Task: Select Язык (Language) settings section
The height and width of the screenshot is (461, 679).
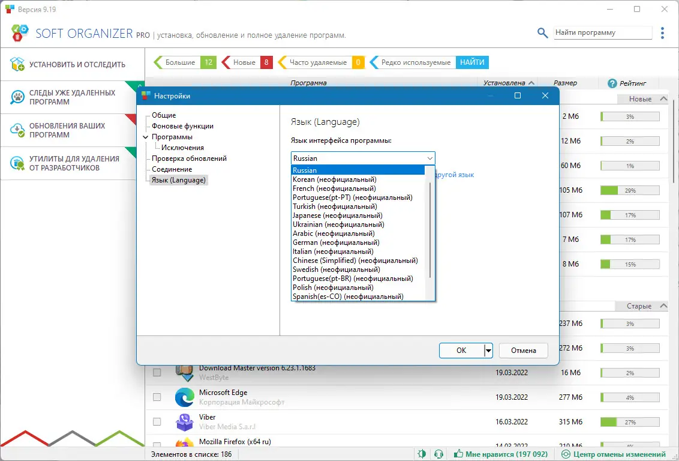Action: coord(178,180)
